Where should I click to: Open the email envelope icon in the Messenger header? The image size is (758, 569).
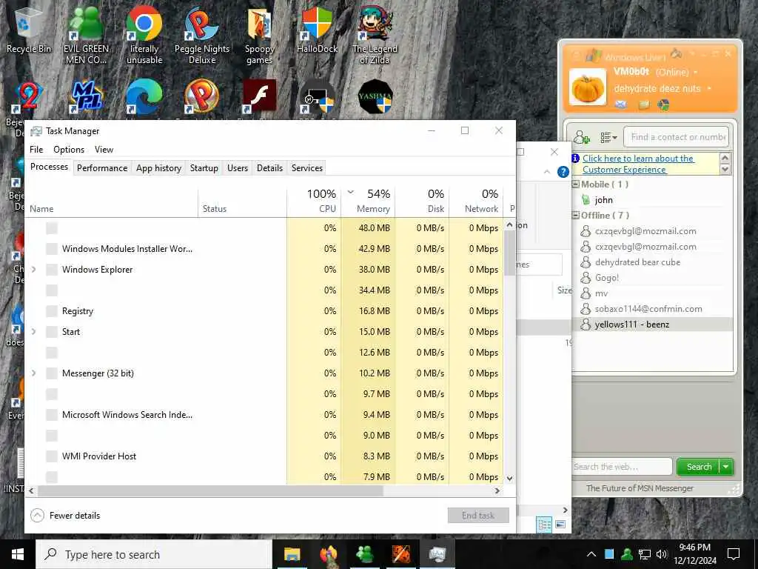[621, 104]
